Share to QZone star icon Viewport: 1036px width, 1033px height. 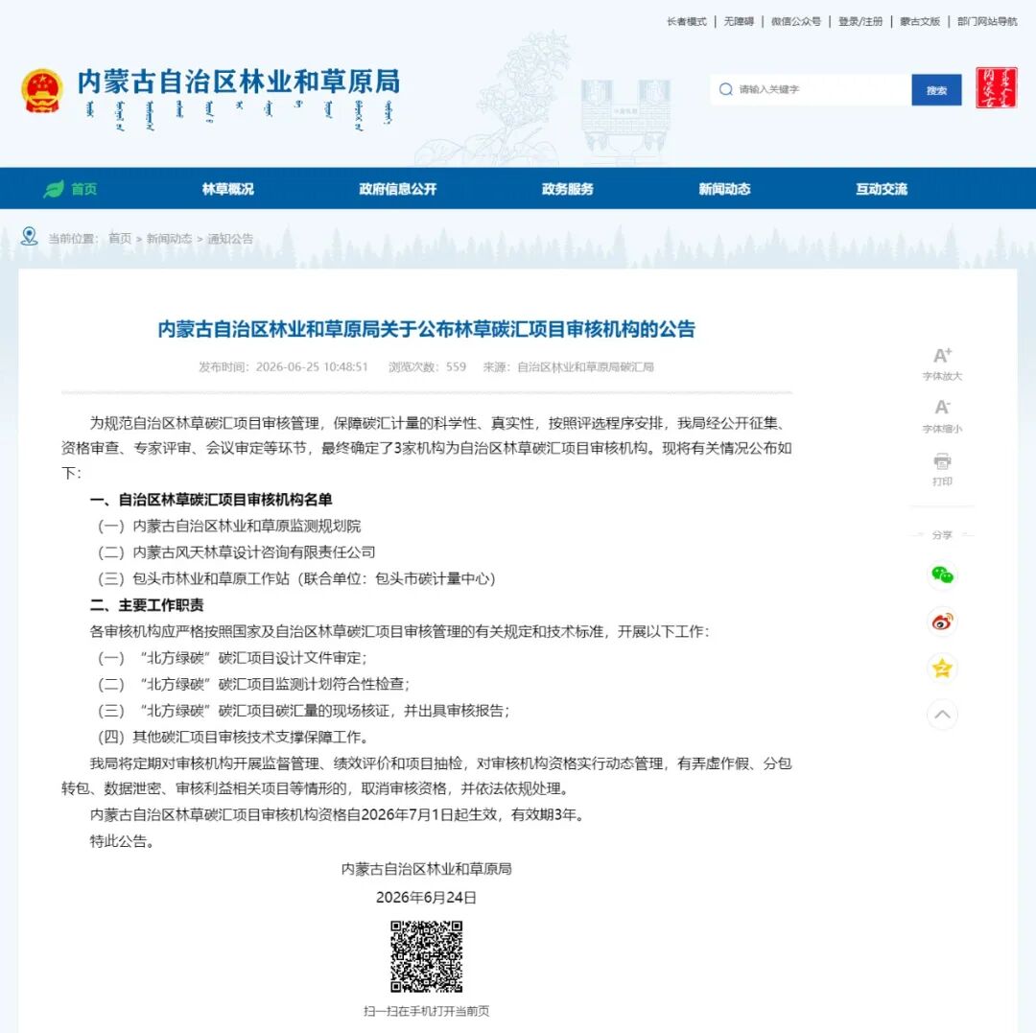942,668
